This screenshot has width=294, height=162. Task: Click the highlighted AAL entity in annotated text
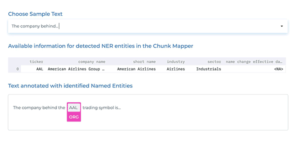point(74,108)
